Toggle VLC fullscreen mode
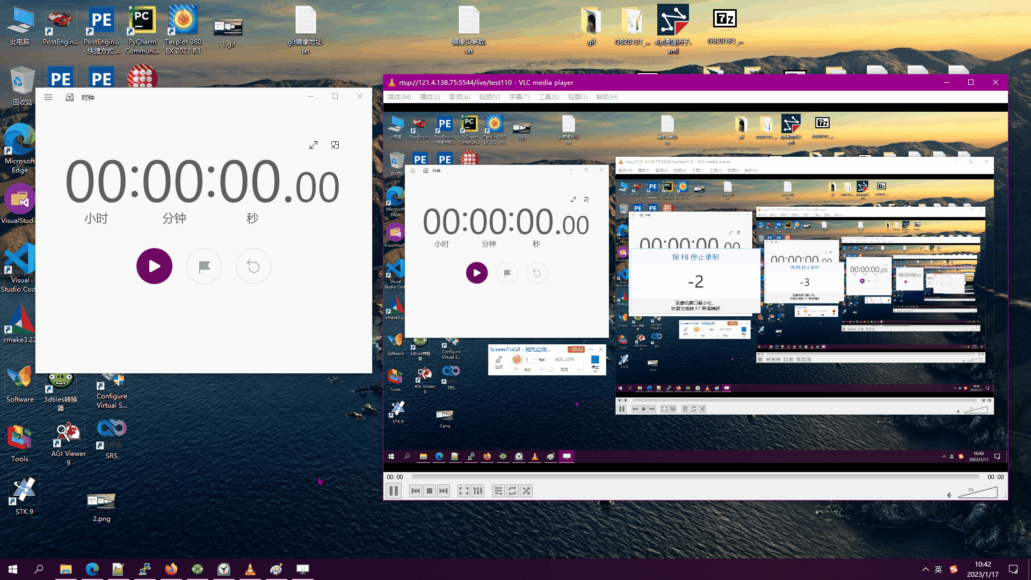The image size is (1031, 580). (x=463, y=491)
